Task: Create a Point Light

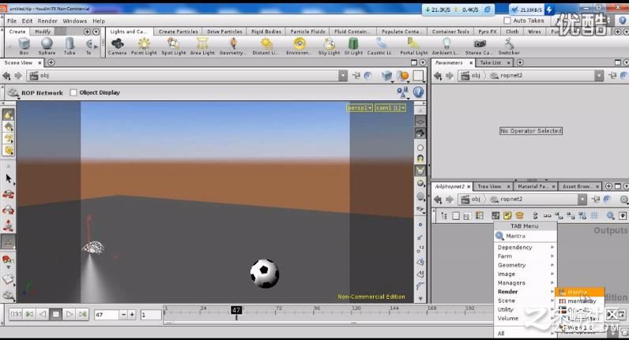Action: click(x=144, y=46)
